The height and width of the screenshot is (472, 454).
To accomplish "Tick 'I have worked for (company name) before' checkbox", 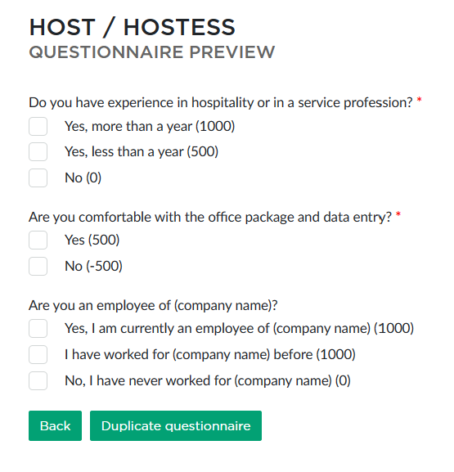I will 38,354.
